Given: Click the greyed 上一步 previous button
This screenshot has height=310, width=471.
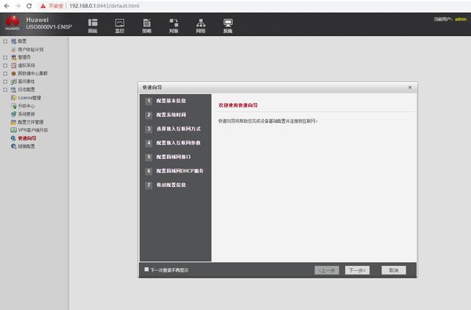Looking at the screenshot, I should [327, 270].
